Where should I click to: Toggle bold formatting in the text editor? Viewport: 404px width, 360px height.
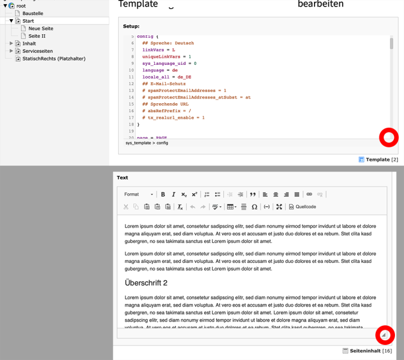[163, 194]
